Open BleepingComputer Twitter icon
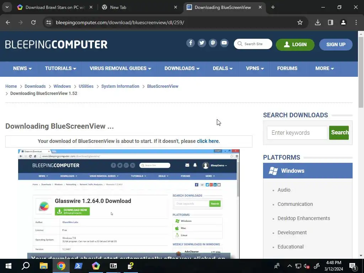 (202, 43)
